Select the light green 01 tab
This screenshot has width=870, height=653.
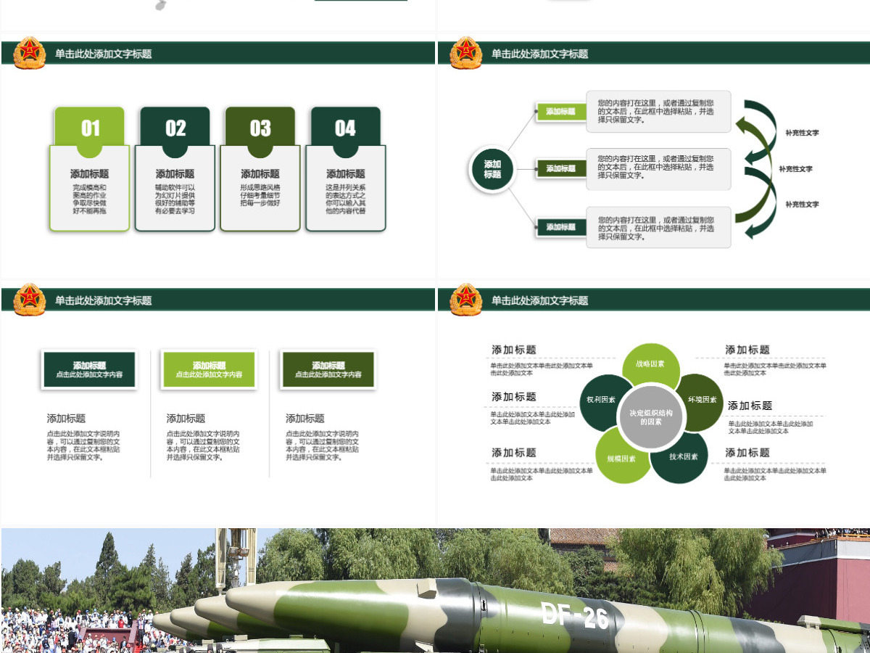pos(90,129)
